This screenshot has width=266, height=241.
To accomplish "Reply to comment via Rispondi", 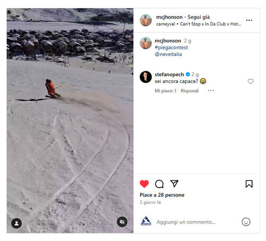I will [x=189, y=91].
